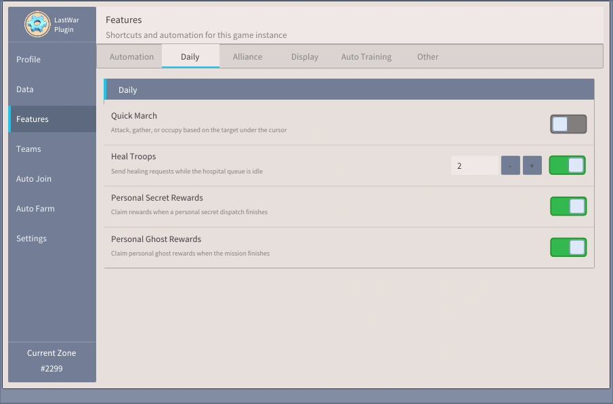Turn off Personal Ghost Rewards switch

pos(568,247)
